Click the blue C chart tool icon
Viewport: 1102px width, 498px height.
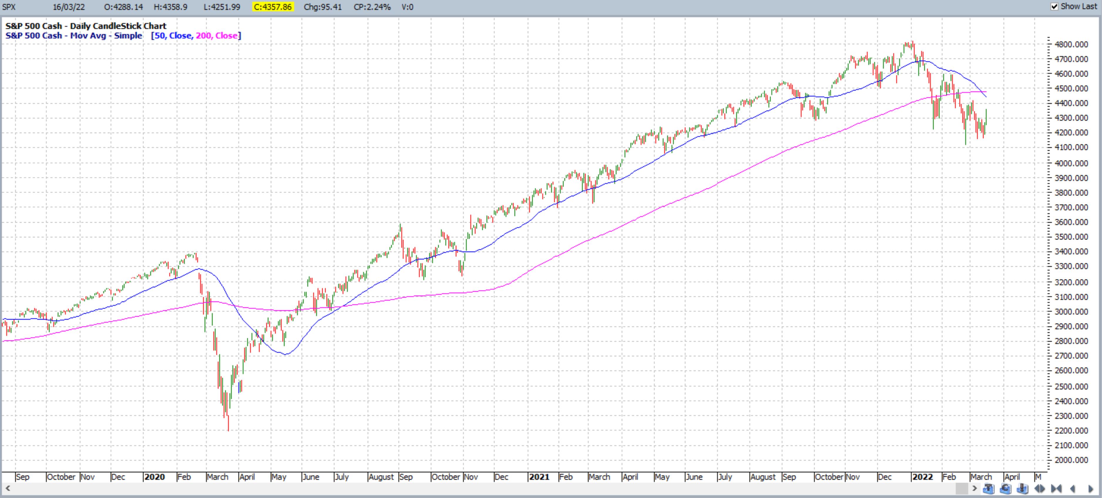pyautogui.click(x=1006, y=488)
